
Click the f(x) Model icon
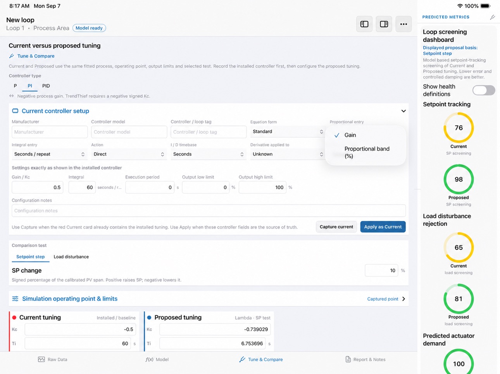pos(149,359)
